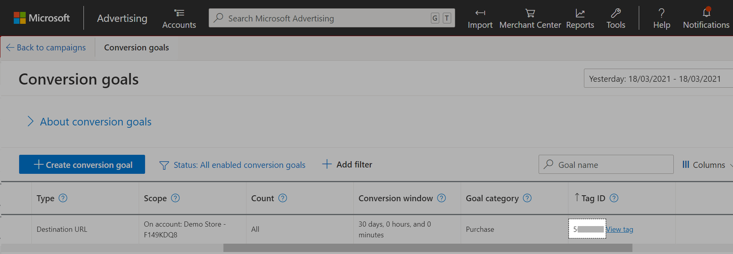Click the On account: Demo Store cell
Image resolution: width=733 pixels, height=254 pixels.
(185, 229)
